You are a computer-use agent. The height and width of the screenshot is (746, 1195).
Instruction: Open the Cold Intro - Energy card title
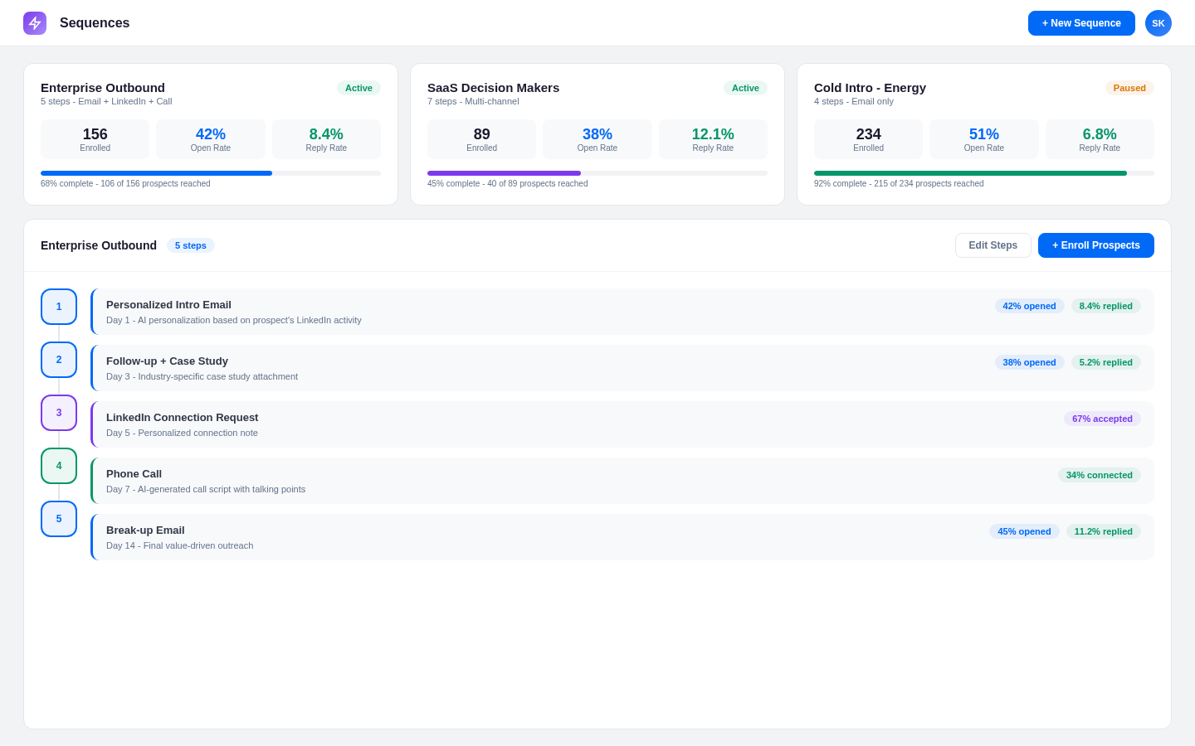click(870, 88)
